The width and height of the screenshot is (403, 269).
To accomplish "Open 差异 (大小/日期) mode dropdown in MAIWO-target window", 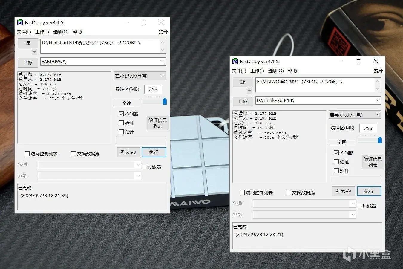I will tap(140, 76).
